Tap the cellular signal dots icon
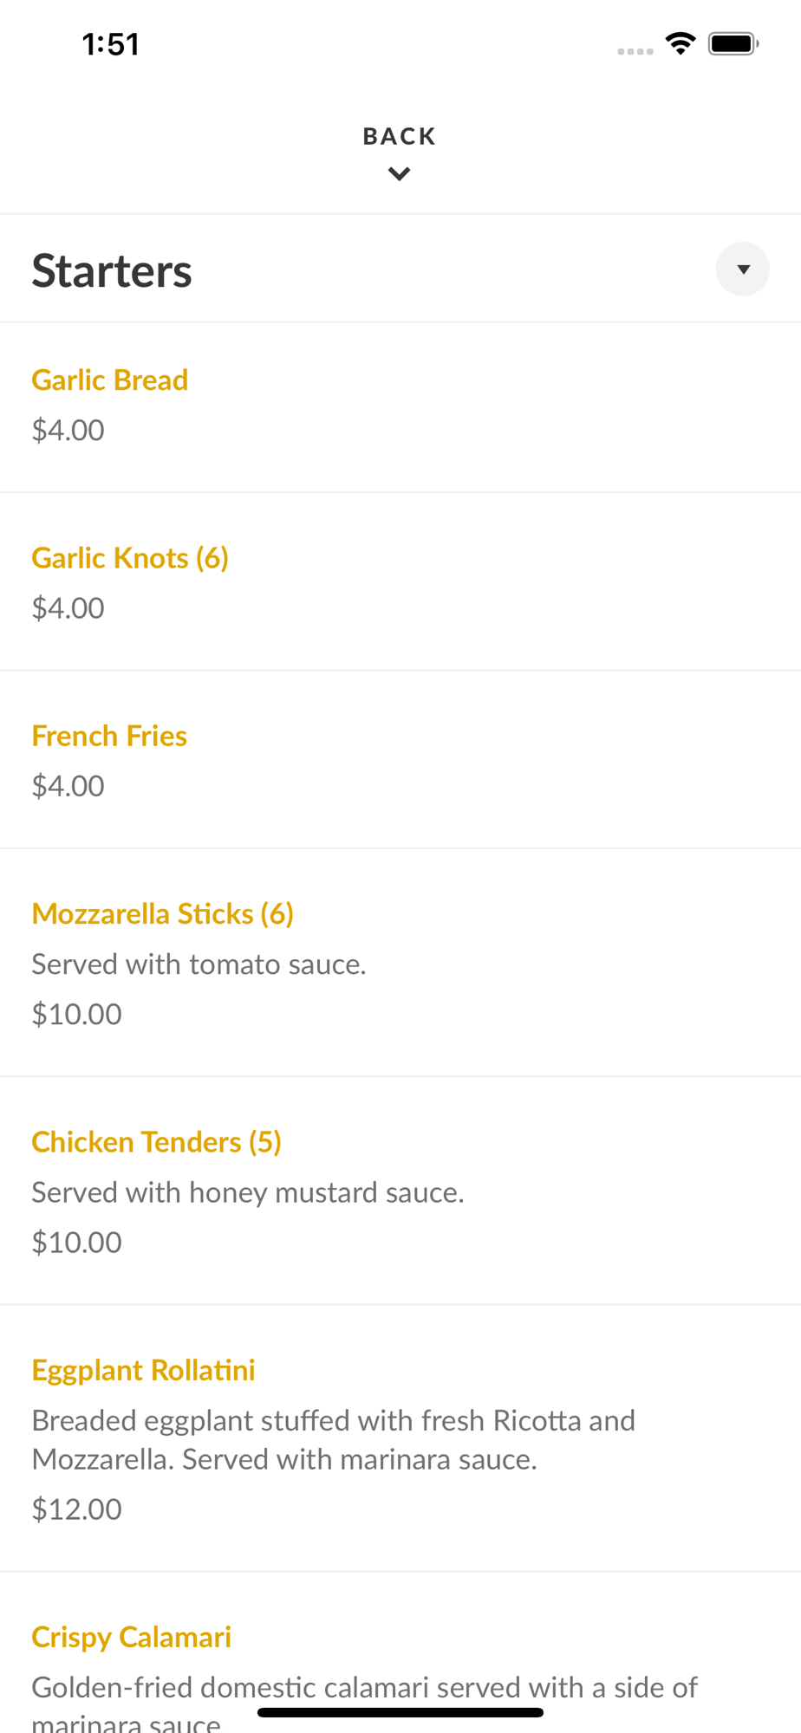Viewport: 801px width, 1733px height. [x=635, y=51]
